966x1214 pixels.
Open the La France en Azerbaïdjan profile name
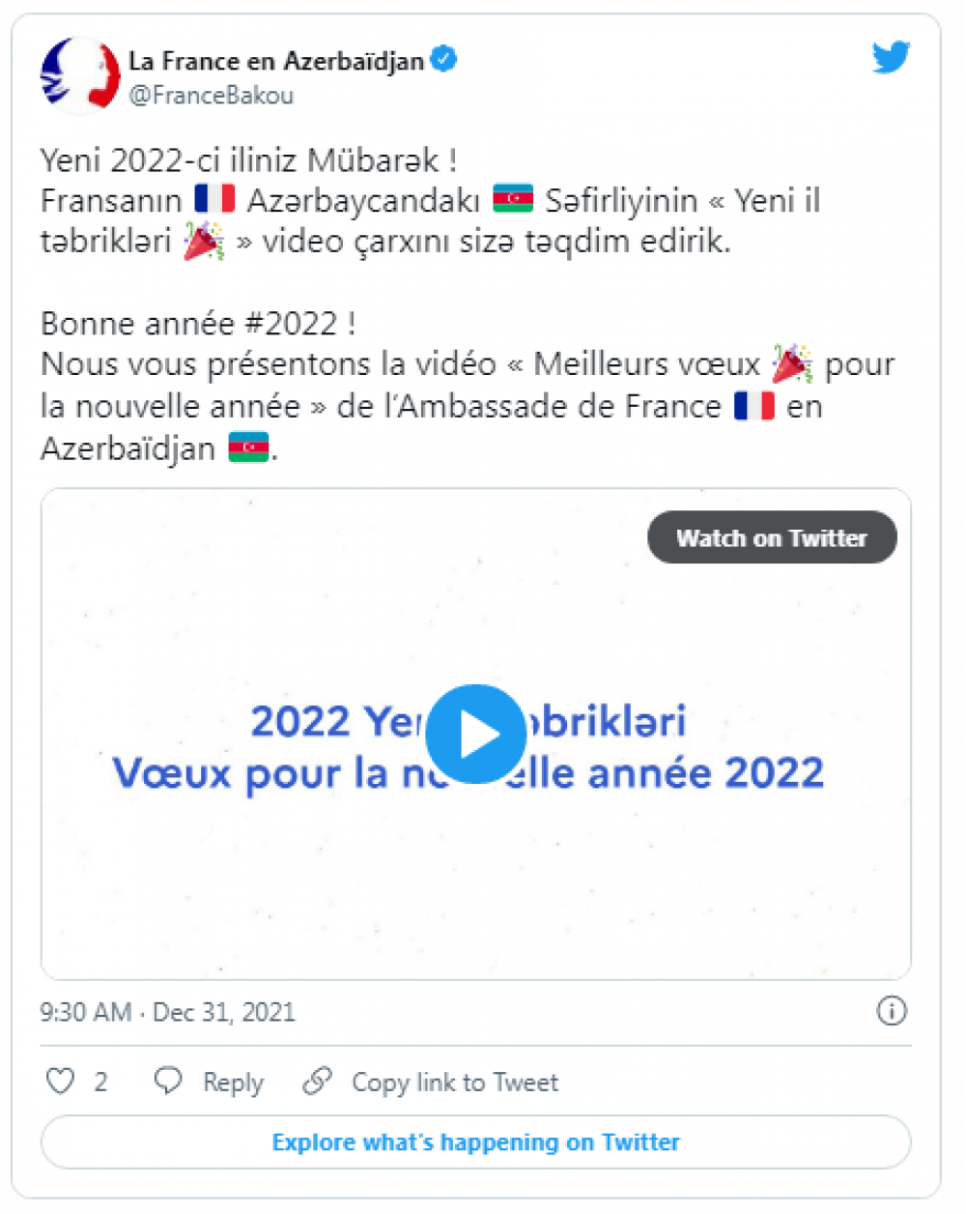[x=276, y=61]
